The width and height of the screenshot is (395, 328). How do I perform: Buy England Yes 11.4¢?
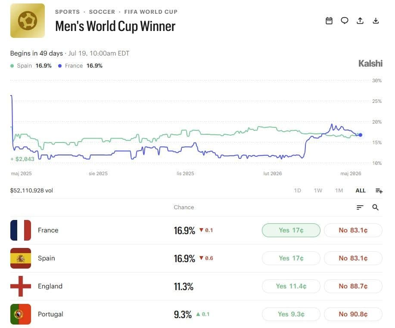[291, 286]
